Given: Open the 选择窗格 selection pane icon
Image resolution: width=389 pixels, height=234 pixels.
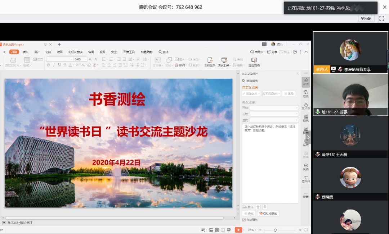Looking at the screenshot, I should pos(254,62).
